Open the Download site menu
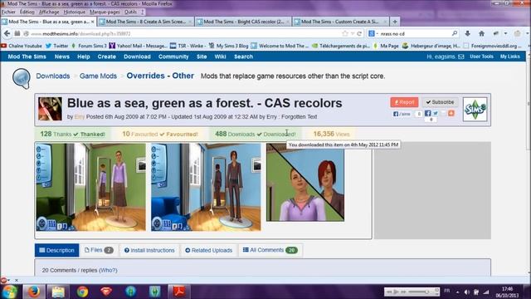The image size is (531, 299). (x=137, y=56)
